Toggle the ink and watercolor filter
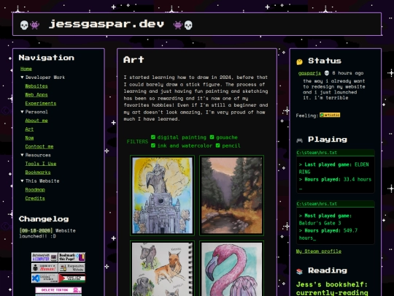 point(153,145)
